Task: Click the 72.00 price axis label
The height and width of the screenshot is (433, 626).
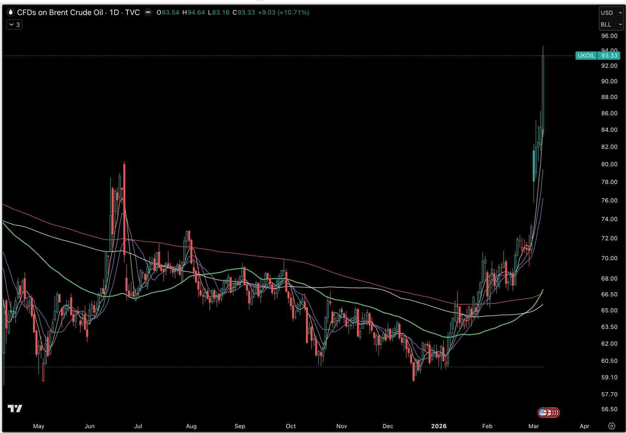Action: pyautogui.click(x=610, y=238)
